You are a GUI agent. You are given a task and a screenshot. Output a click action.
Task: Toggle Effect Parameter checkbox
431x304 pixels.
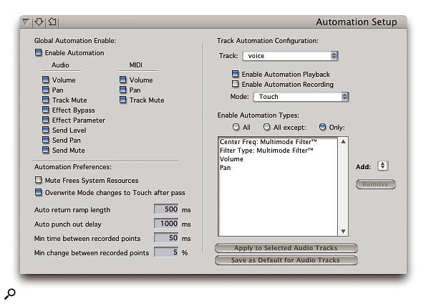point(45,120)
